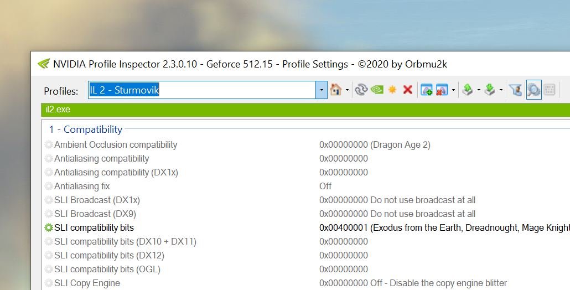The width and height of the screenshot is (570, 290).
Task: Restore profile to NVIDIA defaults with green logo icon
Action: point(377,90)
